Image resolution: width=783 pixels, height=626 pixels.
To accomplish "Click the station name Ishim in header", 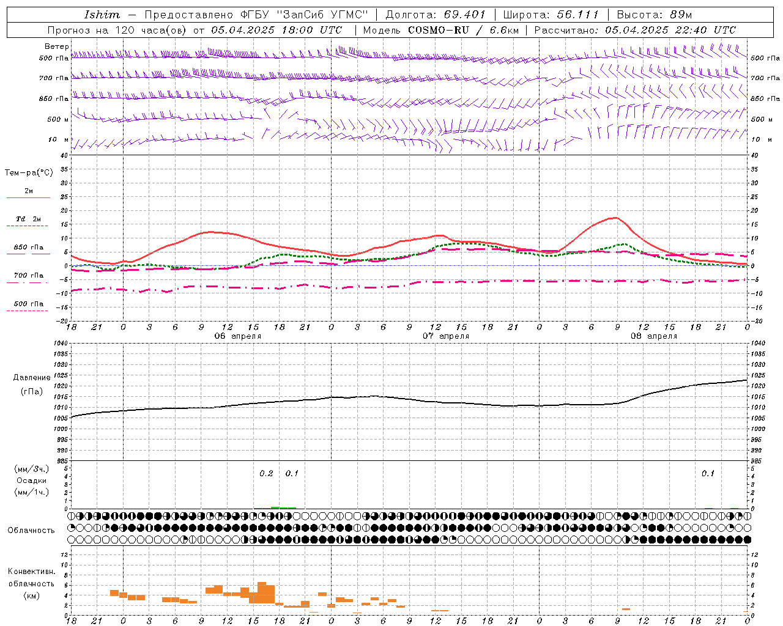I will coord(102,15).
